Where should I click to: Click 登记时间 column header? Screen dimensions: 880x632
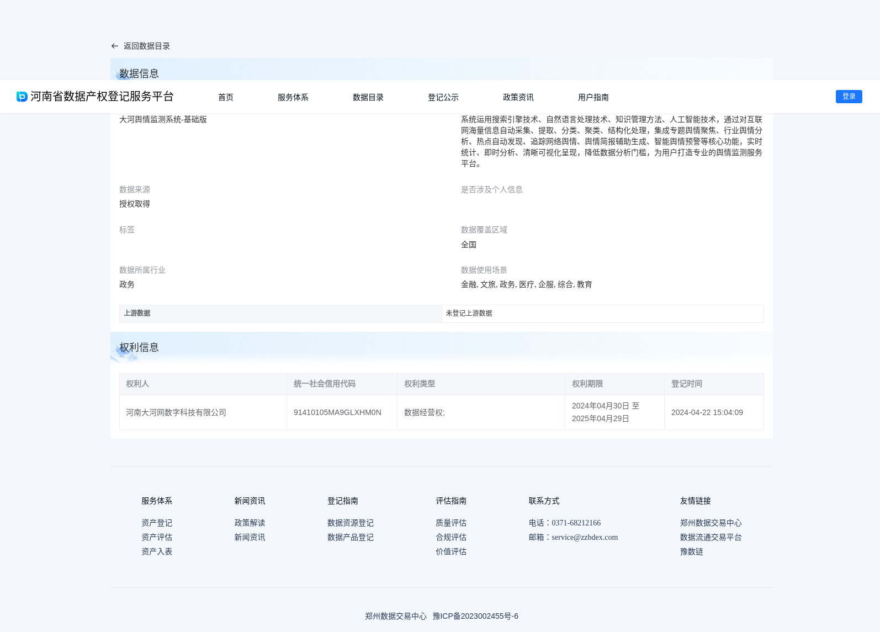(x=714, y=384)
